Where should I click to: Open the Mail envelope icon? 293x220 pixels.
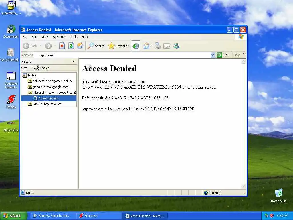[146, 46]
